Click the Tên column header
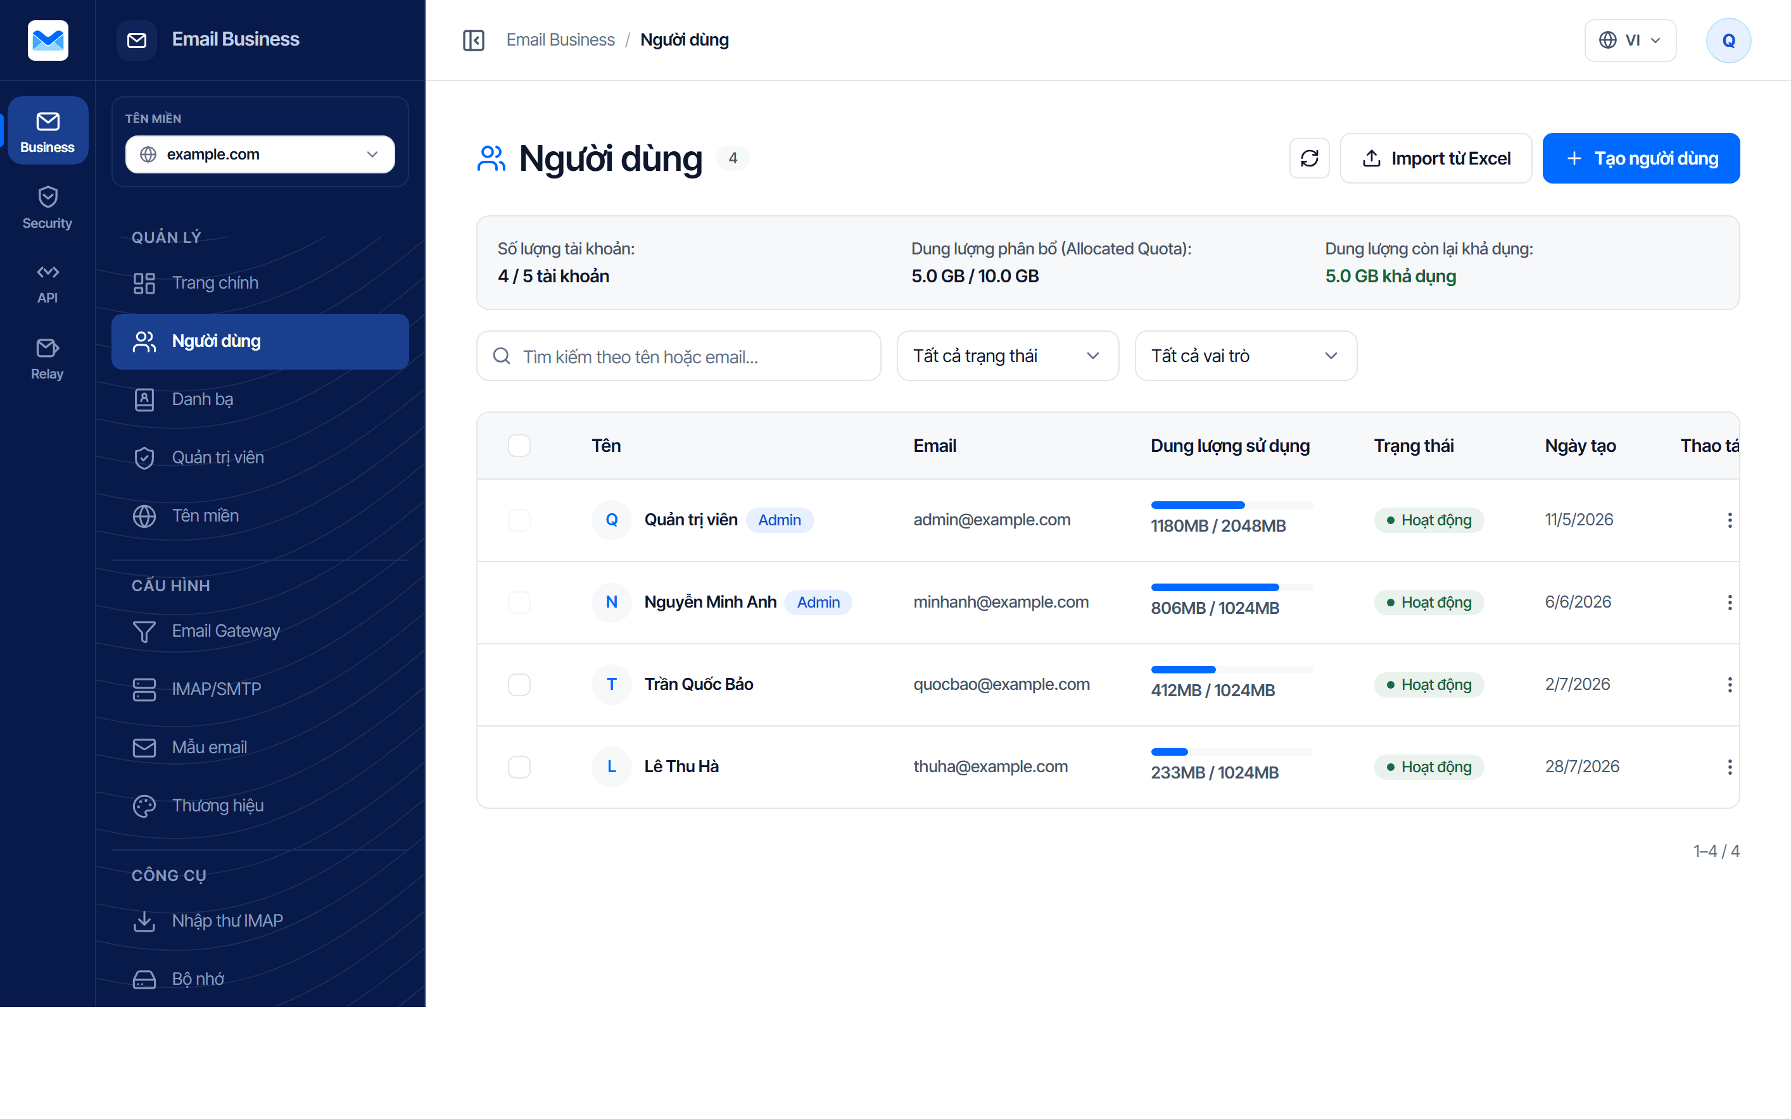Viewport: 1791px width, 1119px height. [605, 446]
